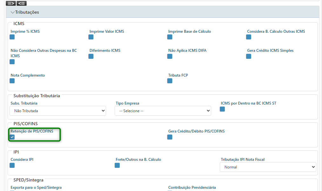The image size is (322, 191).
Task: Toggle the Considera IPI checkbox
Action: click(x=12, y=165)
